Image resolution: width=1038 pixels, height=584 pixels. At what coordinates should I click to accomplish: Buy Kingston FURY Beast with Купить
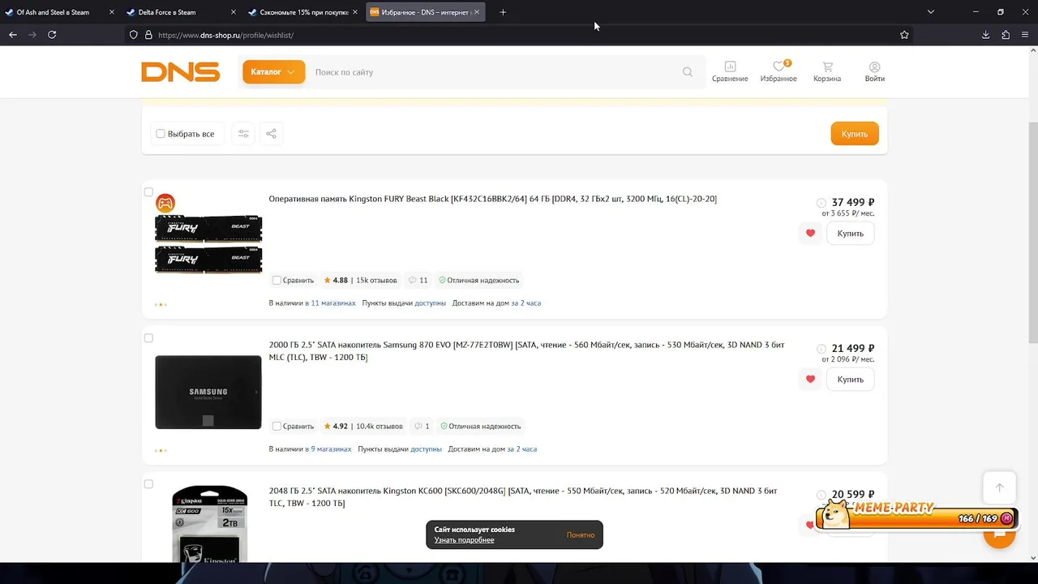(x=850, y=234)
